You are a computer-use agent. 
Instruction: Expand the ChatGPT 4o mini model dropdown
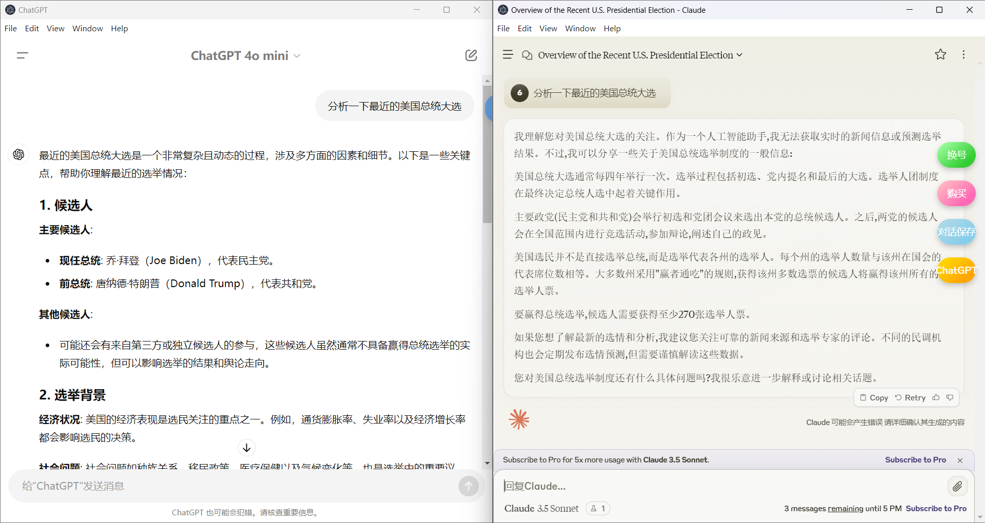pos(245,55)
